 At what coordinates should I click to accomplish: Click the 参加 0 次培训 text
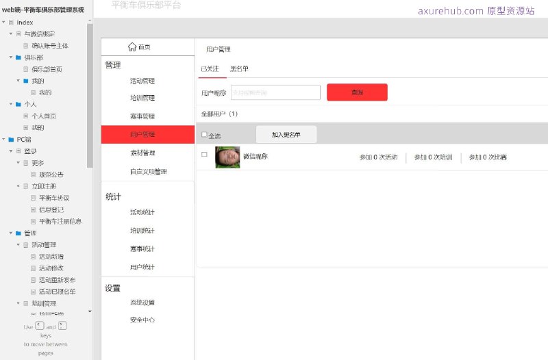point(434,157)
